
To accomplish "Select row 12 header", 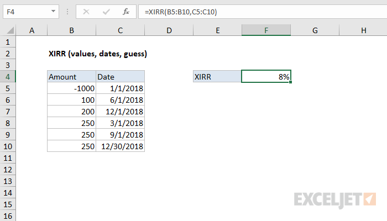I will (8, 170).
